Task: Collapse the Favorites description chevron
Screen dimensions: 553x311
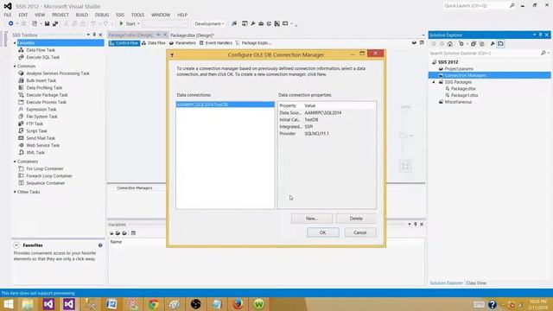Action: coord(16,245)
